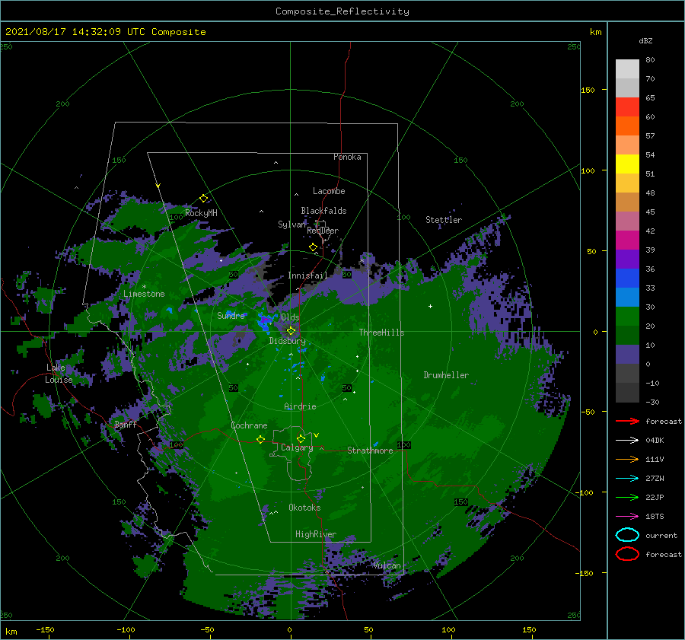Click the cyan 'current' ellipse legend icon
This screenshot has height=640, width=685.
pyautogui.click(x=627, y=535)
